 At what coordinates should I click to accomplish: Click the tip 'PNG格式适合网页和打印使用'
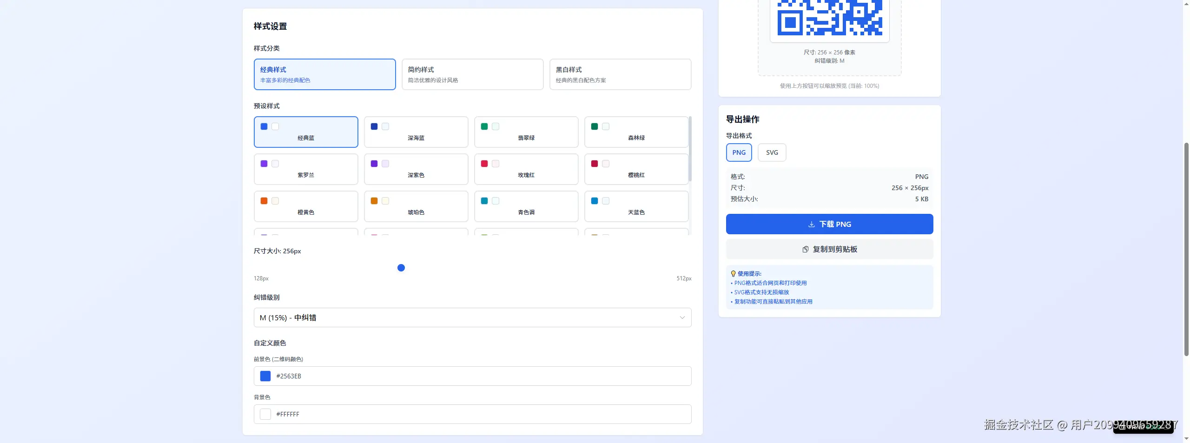click(x=770, y=283)
